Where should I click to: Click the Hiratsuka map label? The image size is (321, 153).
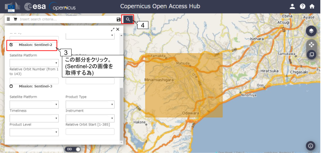click(269, 71)
